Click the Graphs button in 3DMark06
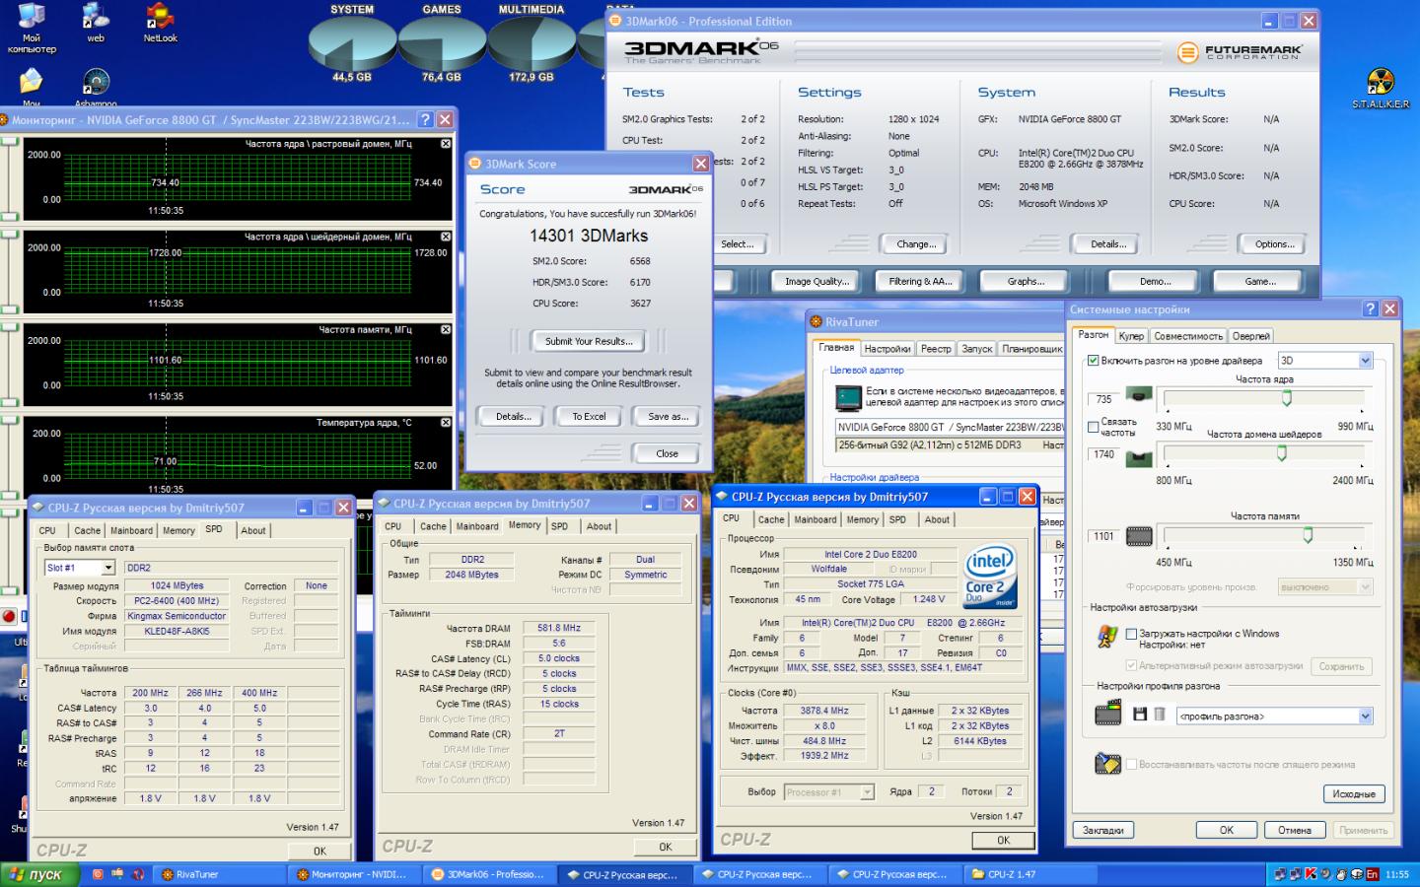 [1026, 281]
